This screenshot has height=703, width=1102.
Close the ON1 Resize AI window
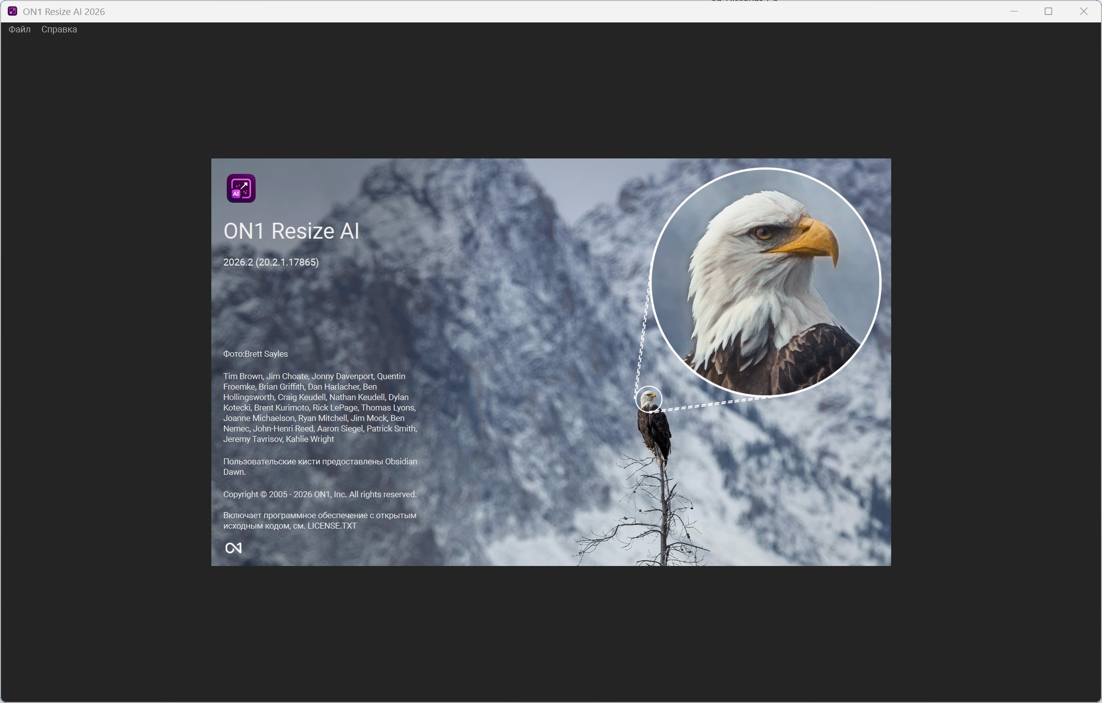point(1084,11)
